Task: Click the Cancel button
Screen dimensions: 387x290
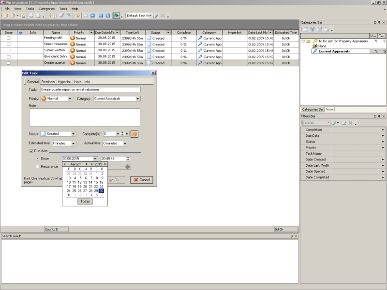Action: (x=141, y=180)
